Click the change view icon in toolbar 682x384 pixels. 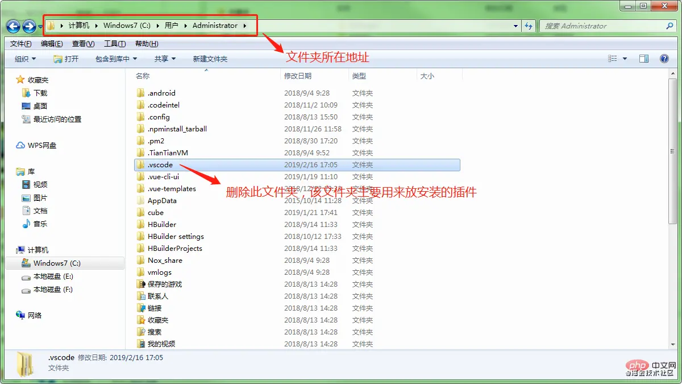pyautogui.click(x=613, y=59)
